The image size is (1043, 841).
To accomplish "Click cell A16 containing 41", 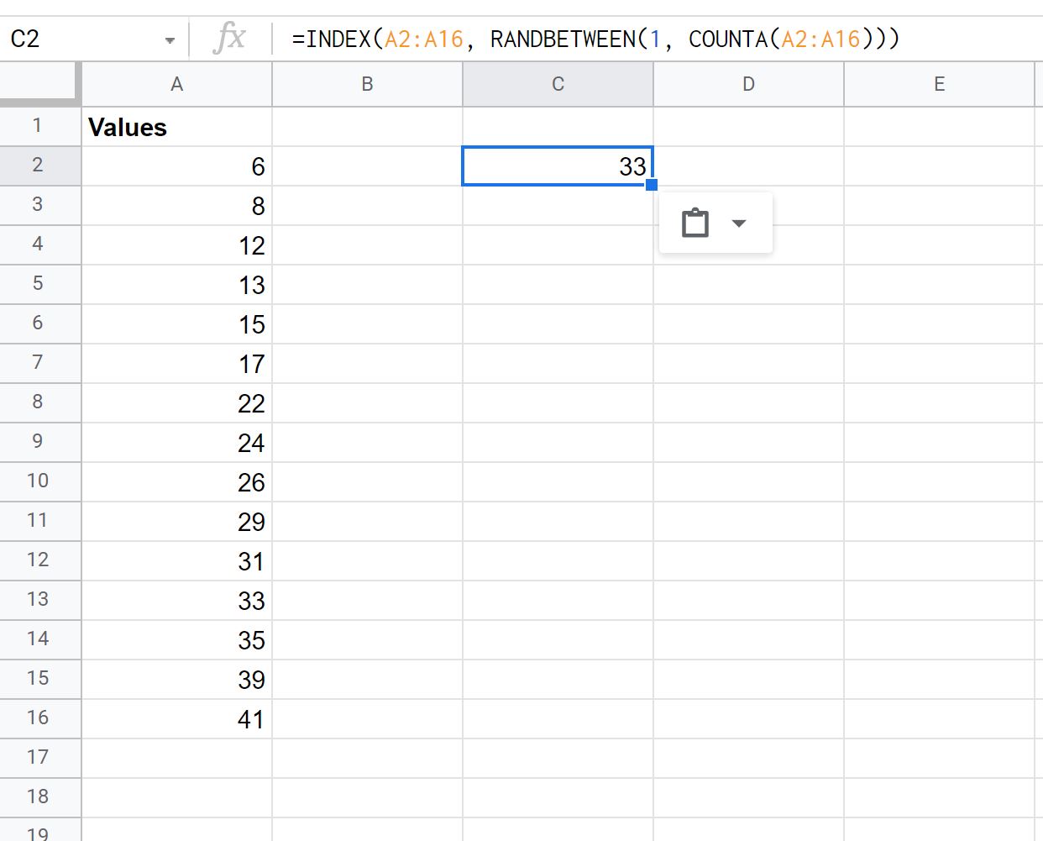I will [176, 719].
